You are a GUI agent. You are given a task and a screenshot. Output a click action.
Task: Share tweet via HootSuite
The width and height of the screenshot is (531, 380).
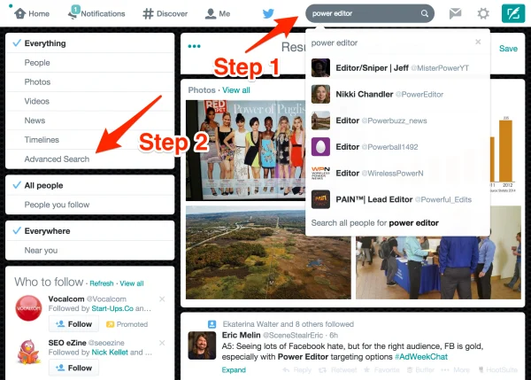[497, 370]
